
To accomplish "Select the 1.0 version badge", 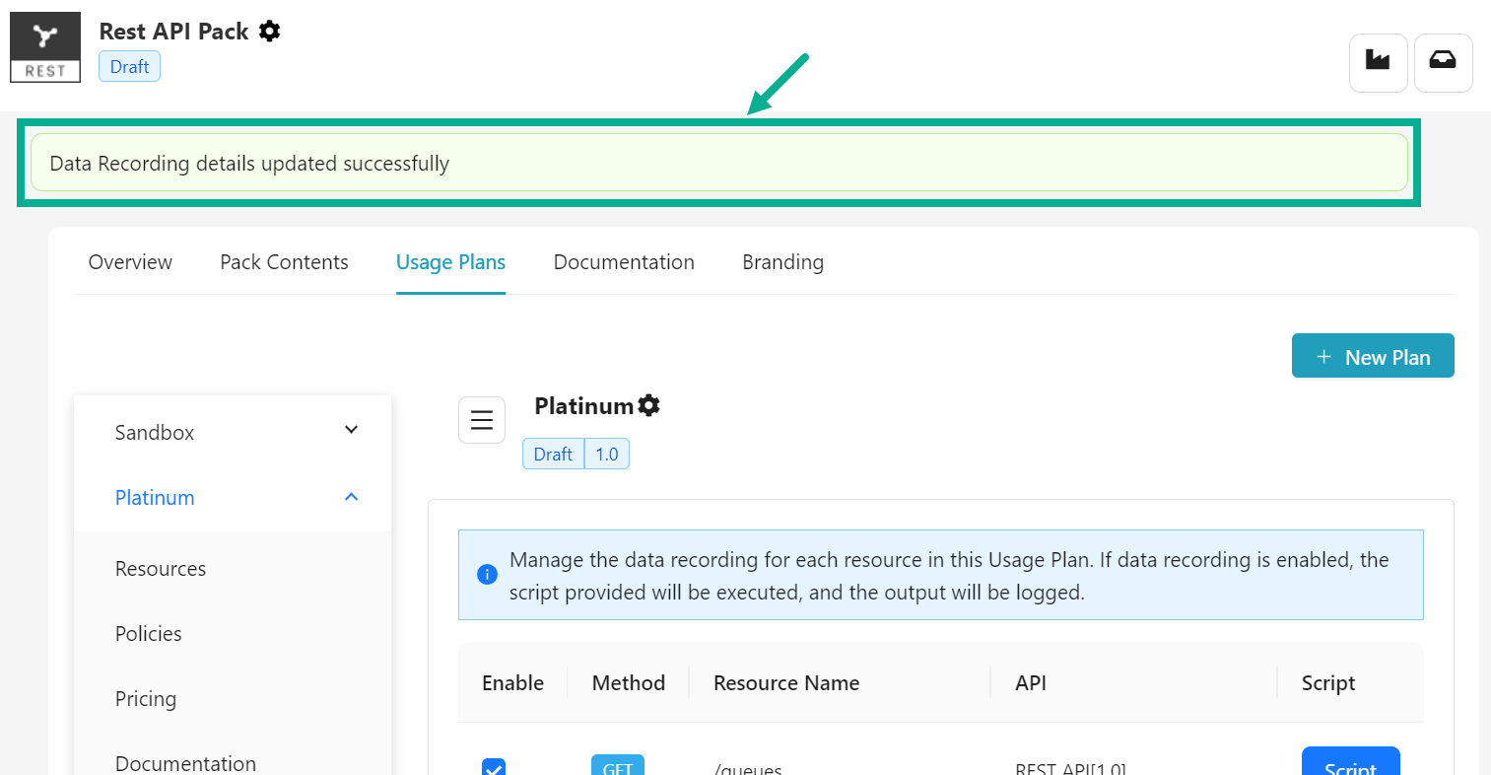I will (x=606, y=454).
